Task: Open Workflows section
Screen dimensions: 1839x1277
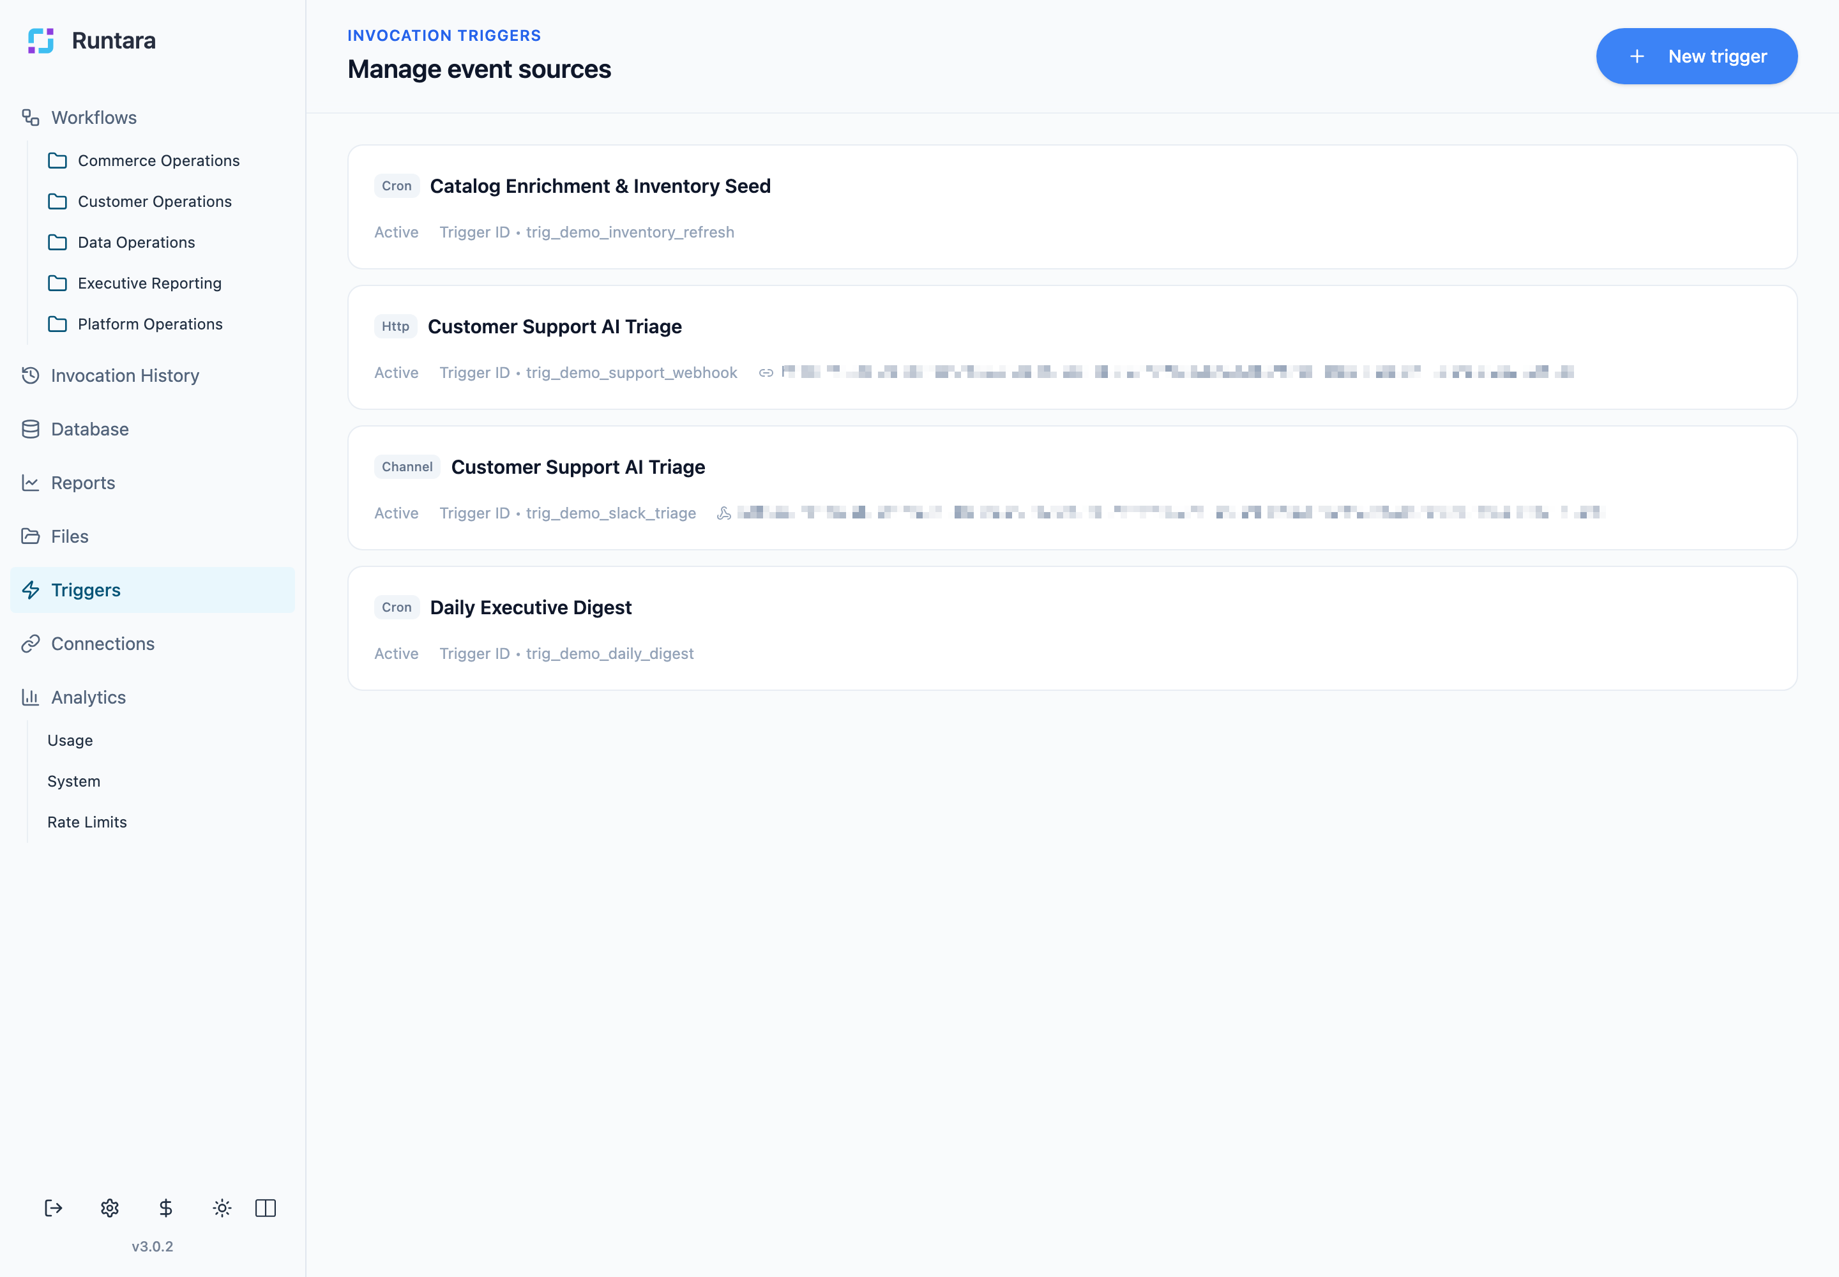Action: tap(152, 117)
